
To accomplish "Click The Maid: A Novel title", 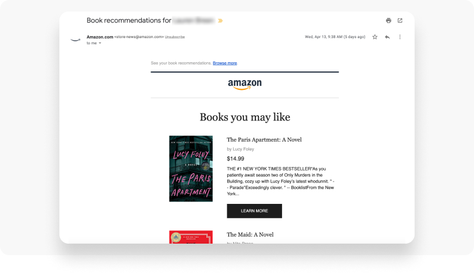I will (x=250, y=234).
